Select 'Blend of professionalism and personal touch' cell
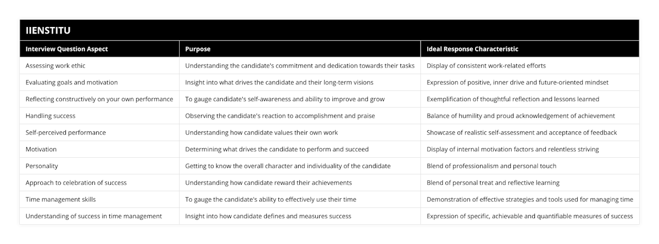Screen dimensions: 659x244 click(x=492, y=166)
